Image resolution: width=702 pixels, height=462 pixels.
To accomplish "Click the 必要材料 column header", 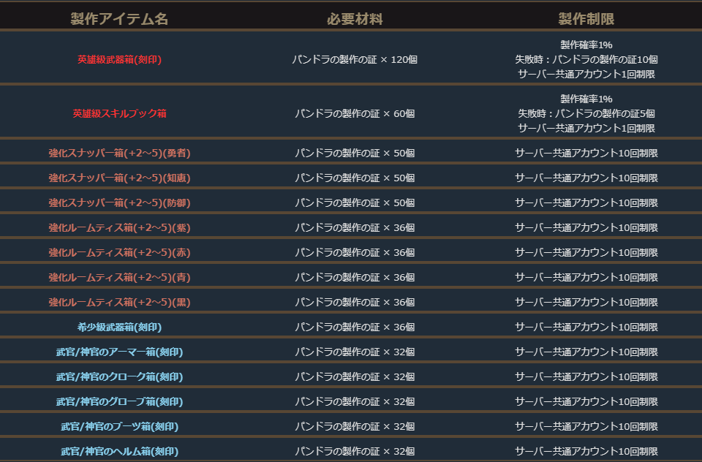I will pyautogui.click(x=355, y=19).
